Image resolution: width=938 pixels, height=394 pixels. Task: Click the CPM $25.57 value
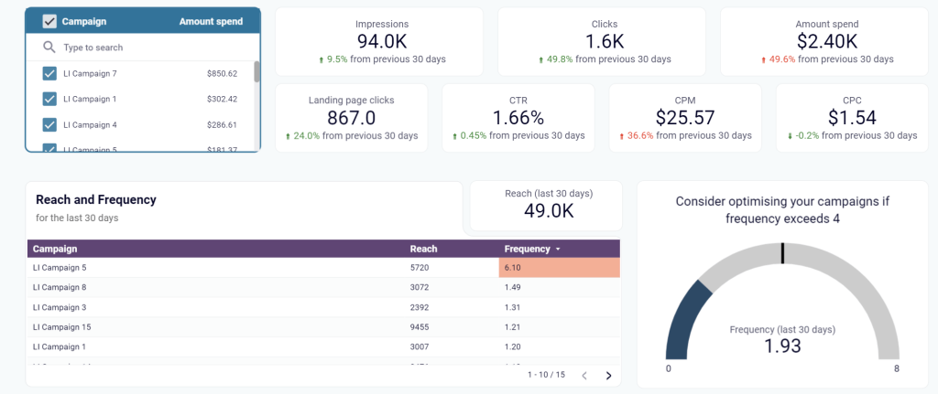pos(685,117)
